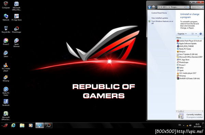
Task: Open the Spark Browser desktop icon
Action: click(x=16, y=42)
